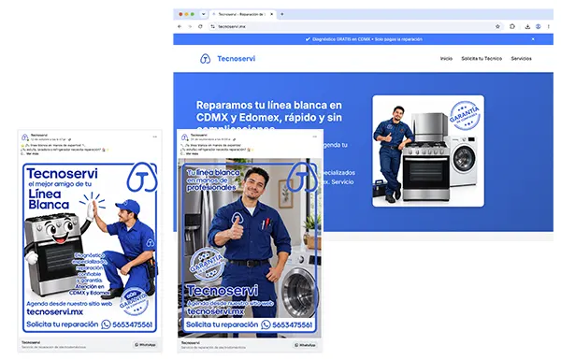
Task: Click Tecnoservi footer title under technician photo ad
Action: tap(191, 343)
